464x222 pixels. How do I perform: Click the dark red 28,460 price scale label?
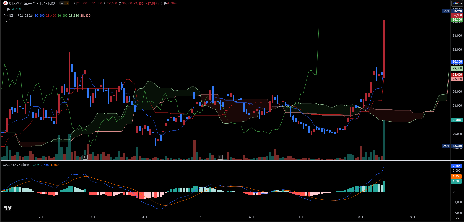(457, 75)
